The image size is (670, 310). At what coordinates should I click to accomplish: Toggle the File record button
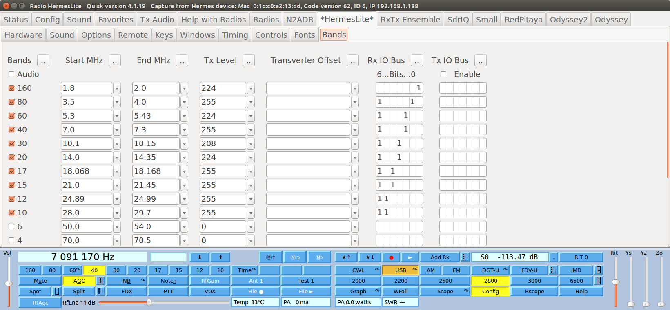click(x=256, y=291)
